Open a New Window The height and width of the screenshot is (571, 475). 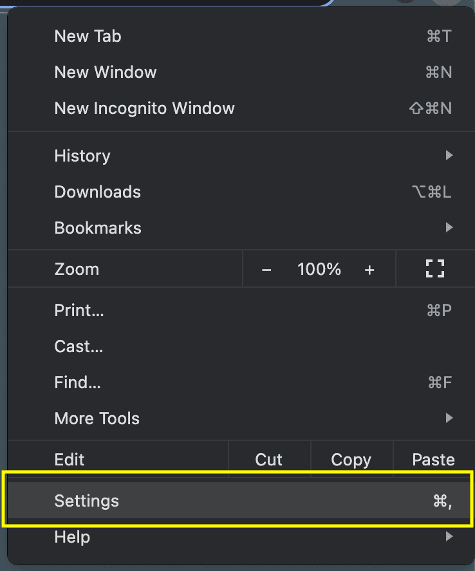point(241,72)
